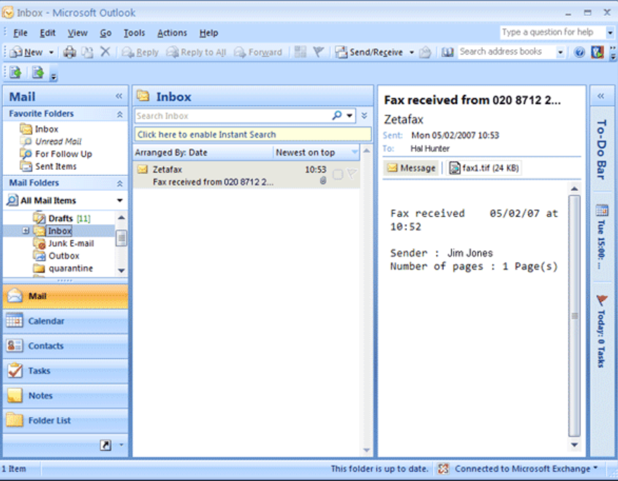Screen dimensions: 618x481
Task: Open the All Mail Items dropdown
Action: point(120,200)
